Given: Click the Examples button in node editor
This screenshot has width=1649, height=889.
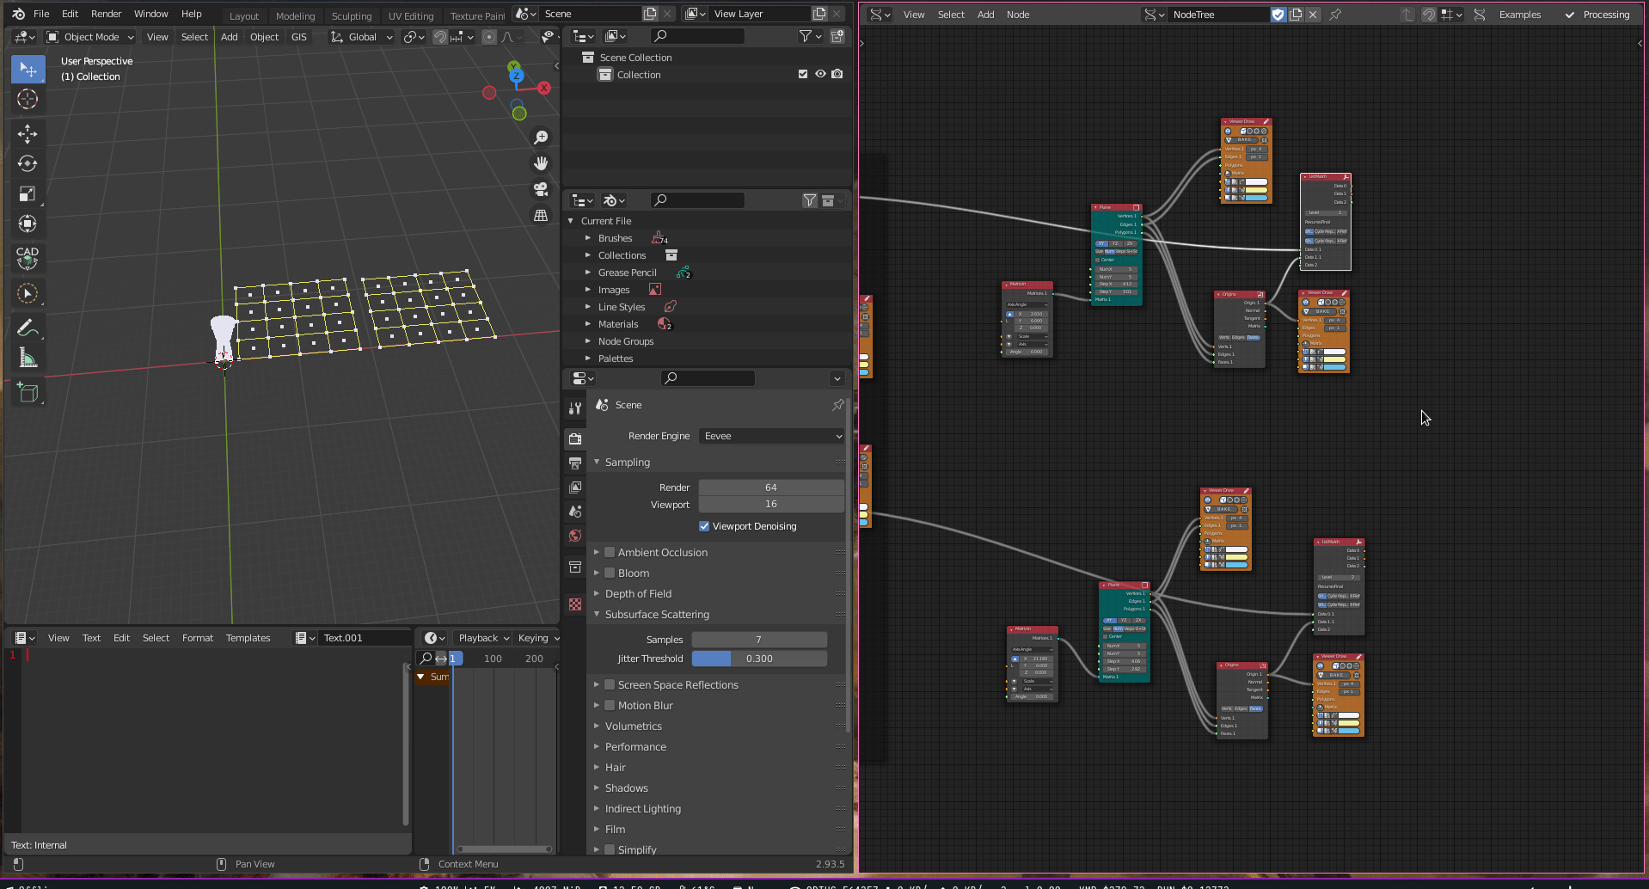Looking at the screenshot, I should coord(1519,15).
